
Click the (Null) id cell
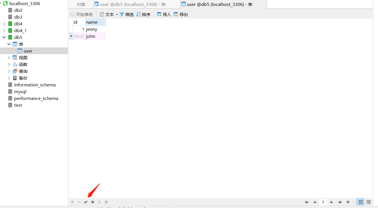[x=79, y=36]
